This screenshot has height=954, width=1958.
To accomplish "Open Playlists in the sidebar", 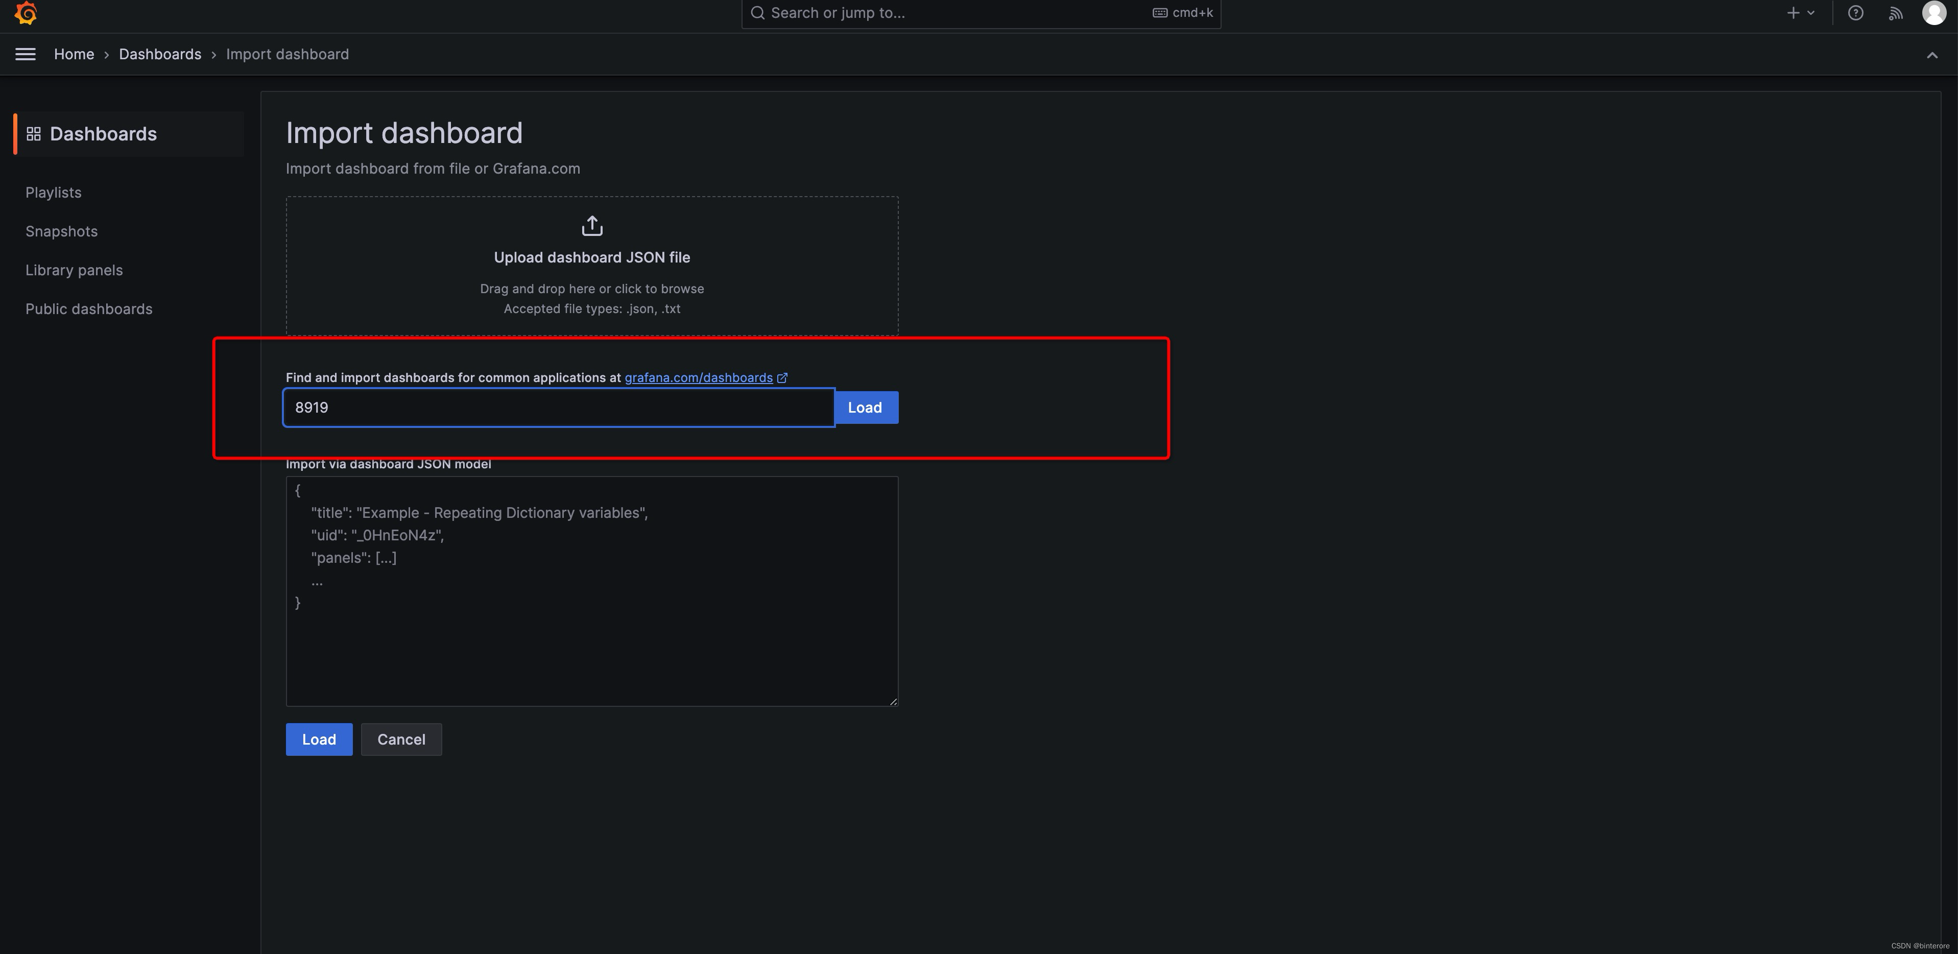I will tap(53, 193).
